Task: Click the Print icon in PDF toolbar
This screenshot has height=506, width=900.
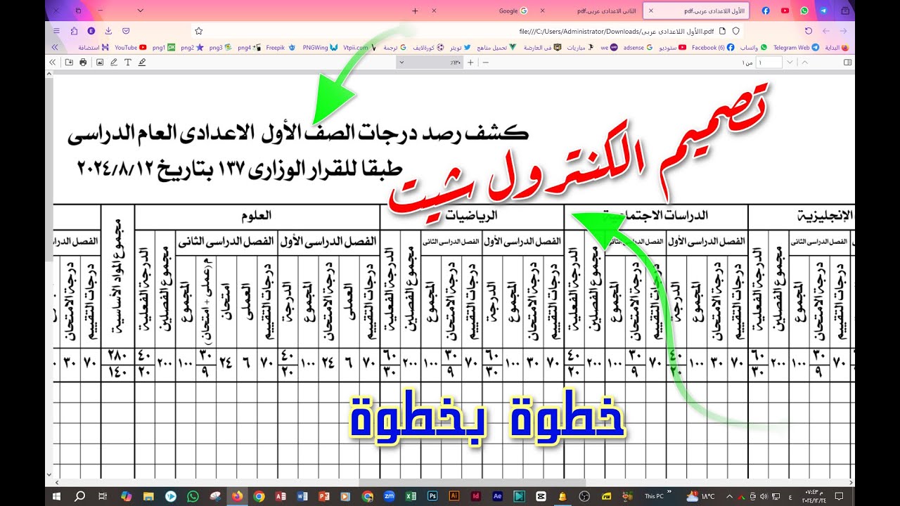Action: 83,63
